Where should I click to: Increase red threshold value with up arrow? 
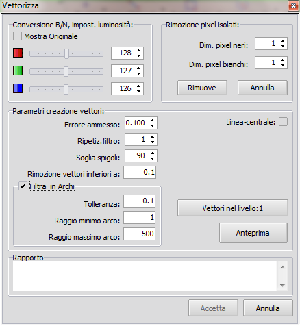[x=138, y=51]
